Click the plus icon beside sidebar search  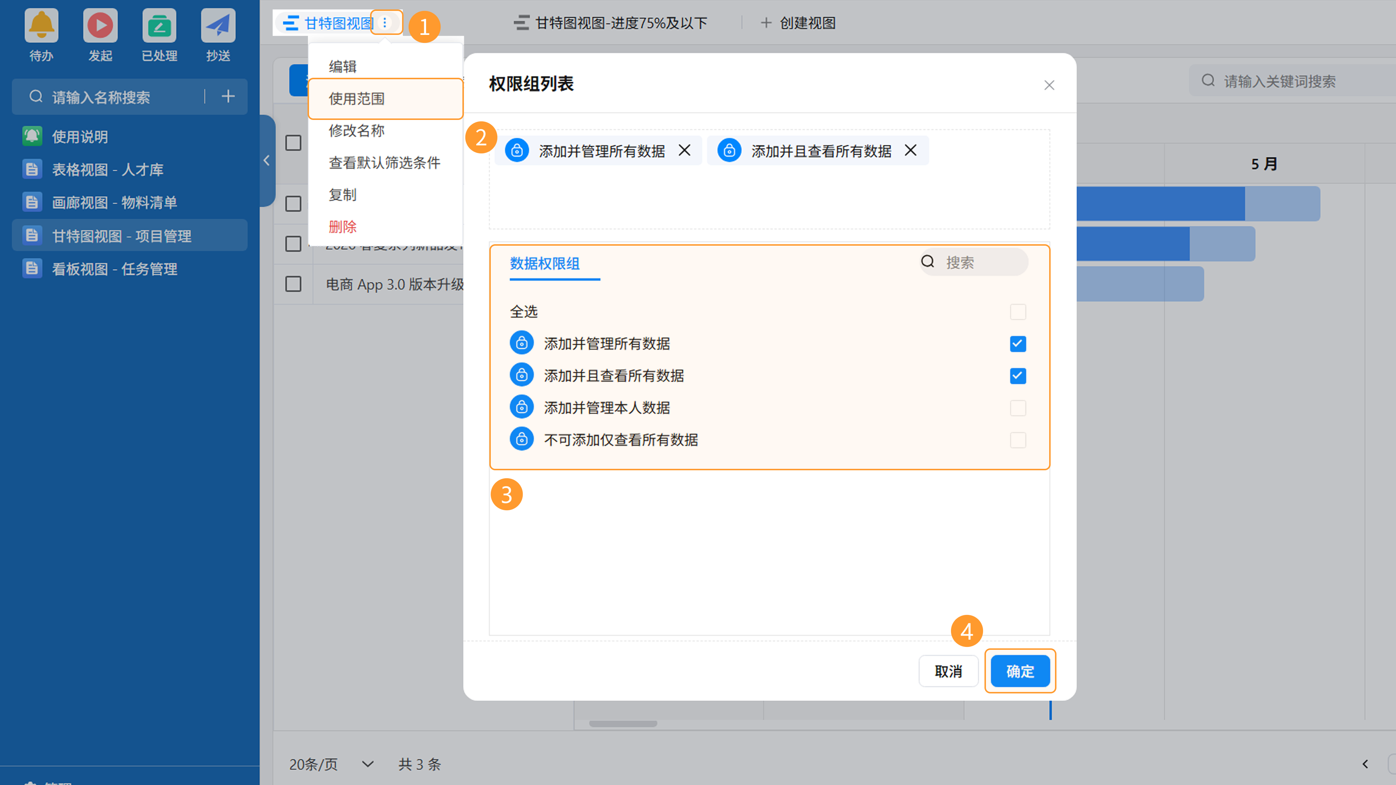tap(228, 96)
